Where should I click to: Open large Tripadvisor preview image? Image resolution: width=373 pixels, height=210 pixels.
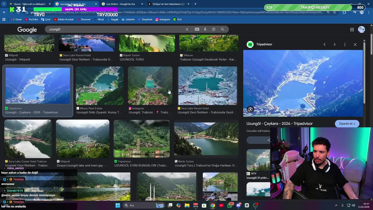303,83
